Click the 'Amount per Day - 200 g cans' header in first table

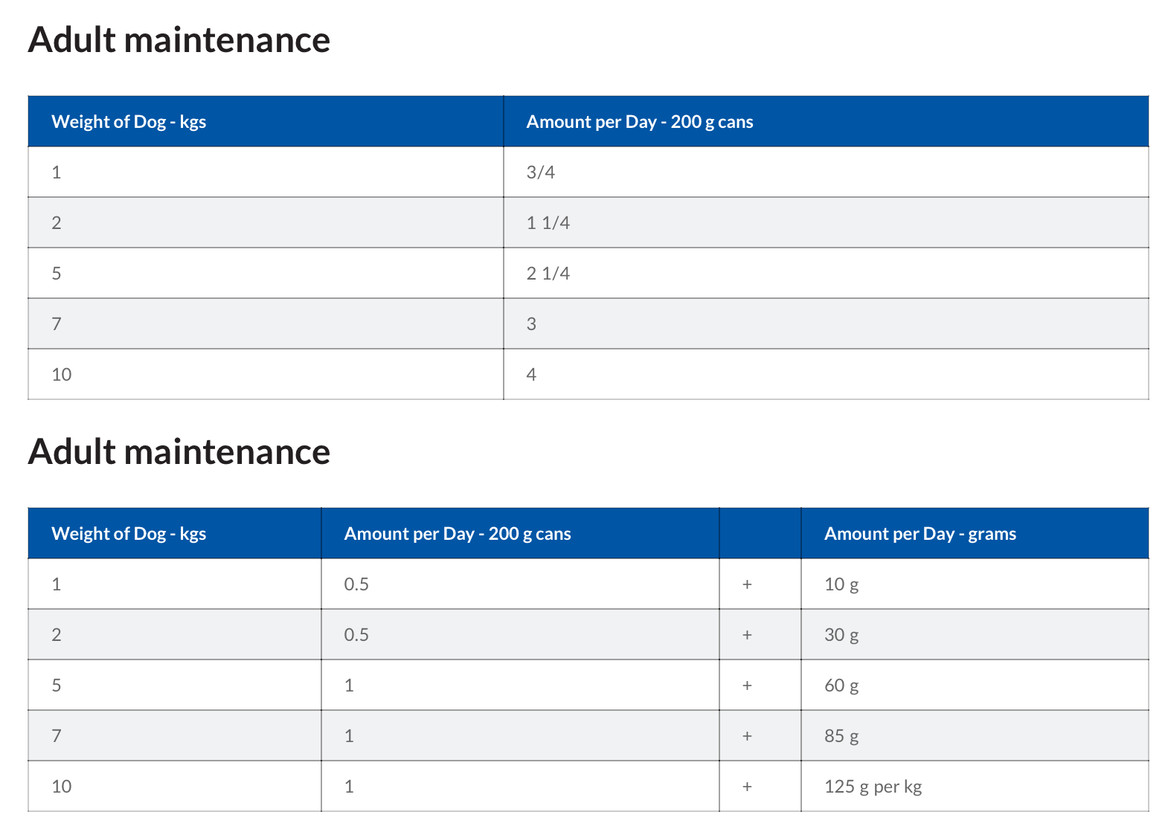pyautogui.click(x=826, y=121)
